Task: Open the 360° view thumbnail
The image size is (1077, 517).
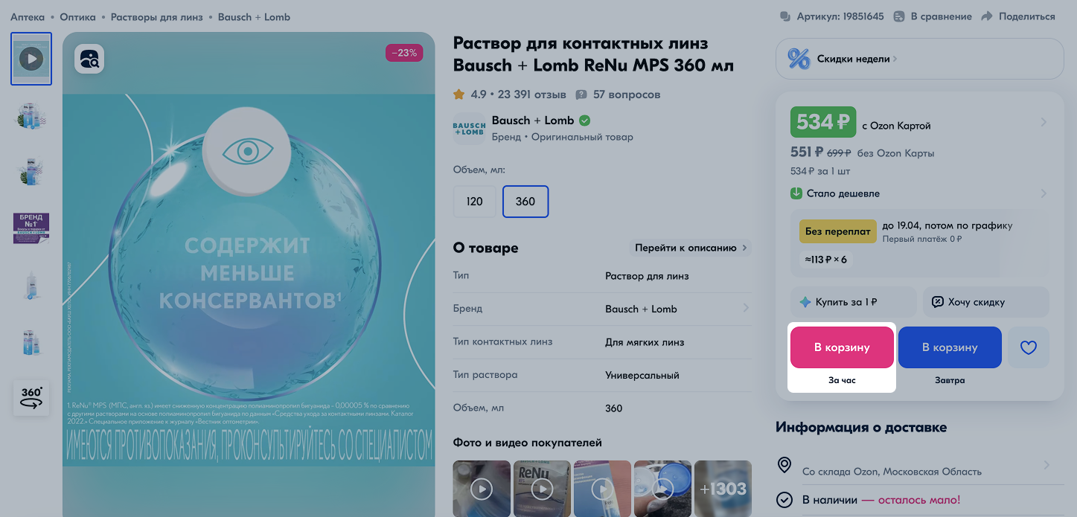Action: [x=31, y=397]
